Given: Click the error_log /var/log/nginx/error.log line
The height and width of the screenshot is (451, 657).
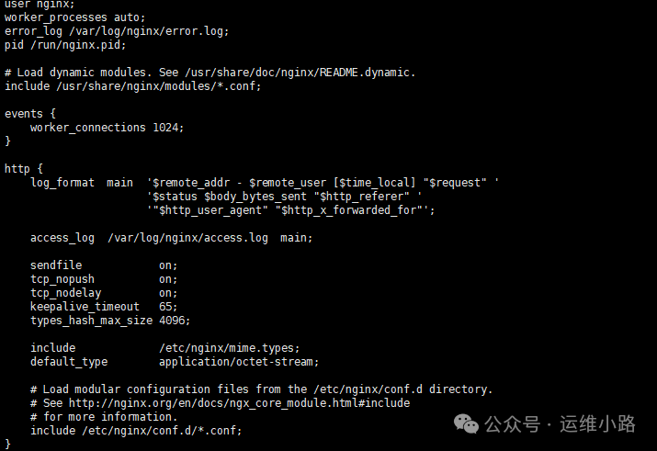Looking at the screenshot, I should [117, 31].
